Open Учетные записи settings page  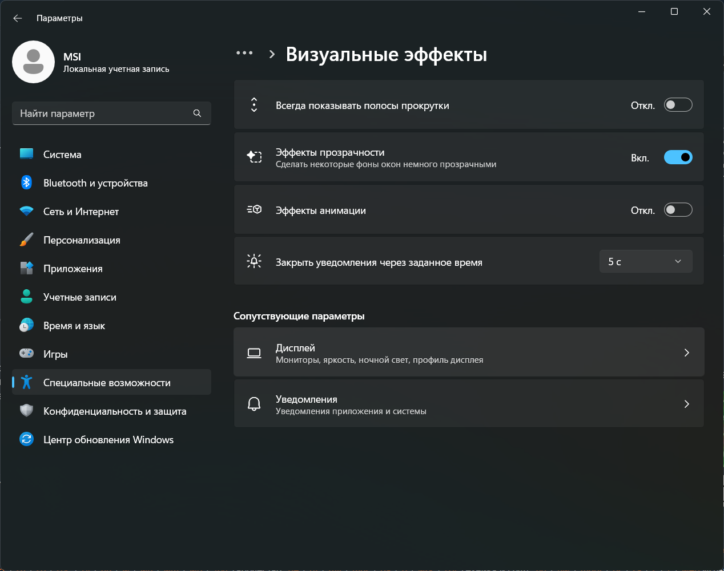pyautogui.click(x=80, y=297)
